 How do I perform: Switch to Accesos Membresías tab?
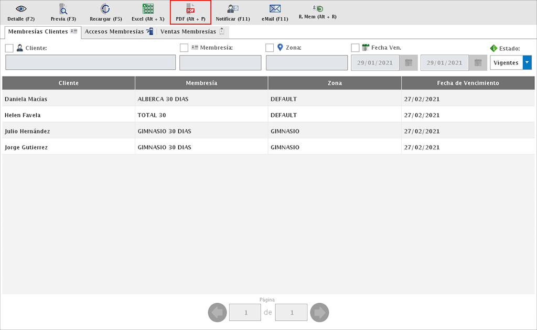tap(119, 32)
